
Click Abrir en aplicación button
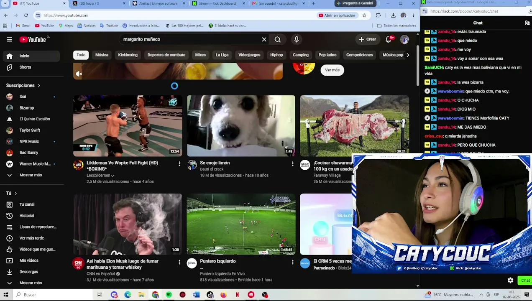(337, 15)
